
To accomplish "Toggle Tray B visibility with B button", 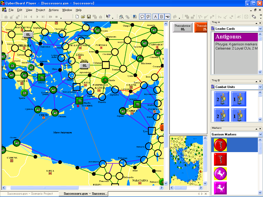I will tap(161, 17).
